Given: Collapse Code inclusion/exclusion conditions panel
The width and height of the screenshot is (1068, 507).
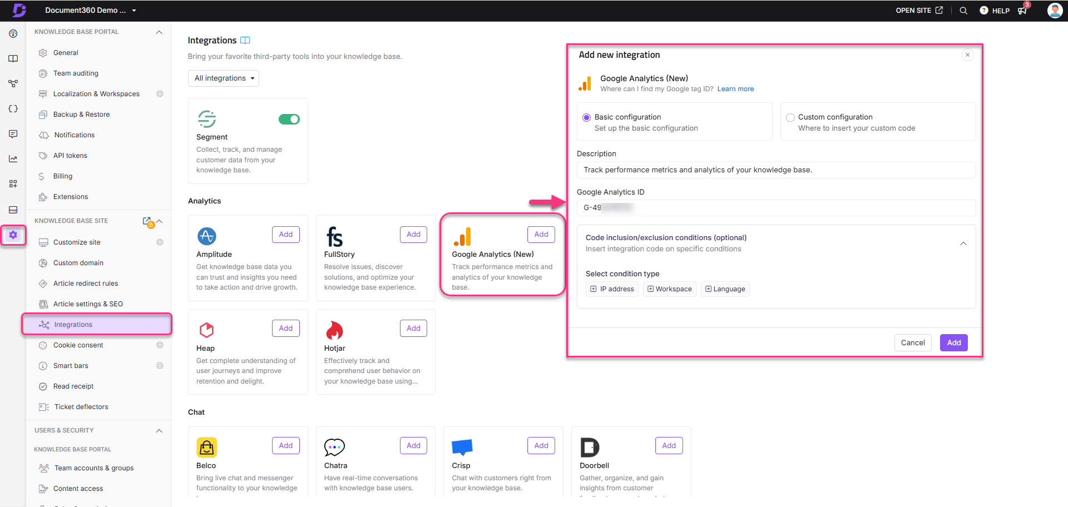Looking at the screenshot, I should (963, 243).
